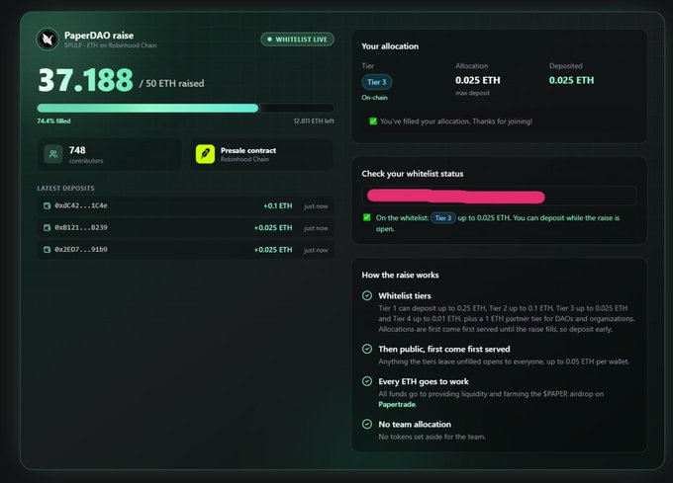Click wallet icon beside 0x2ED7...91b9
673x483 pixels.
point(48,250)
